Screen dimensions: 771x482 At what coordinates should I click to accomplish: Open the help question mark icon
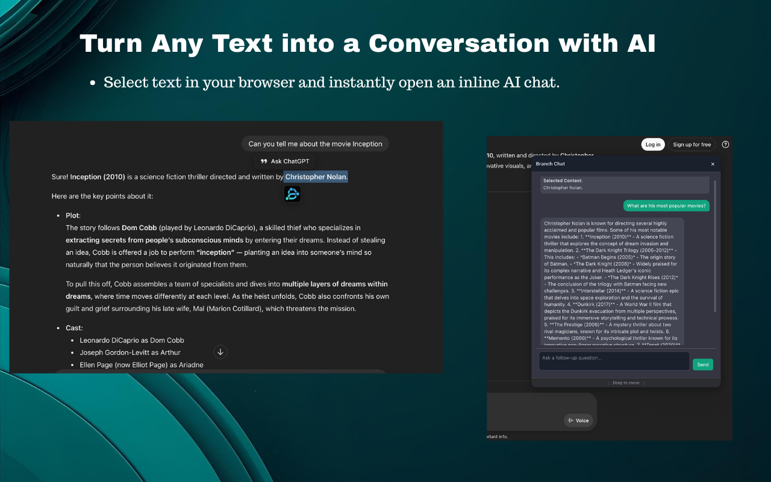coord(725,145)
